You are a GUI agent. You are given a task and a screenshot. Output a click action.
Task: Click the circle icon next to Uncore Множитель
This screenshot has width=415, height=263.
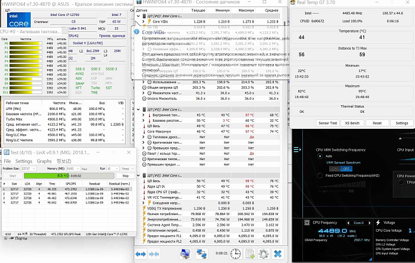point(144,98)
